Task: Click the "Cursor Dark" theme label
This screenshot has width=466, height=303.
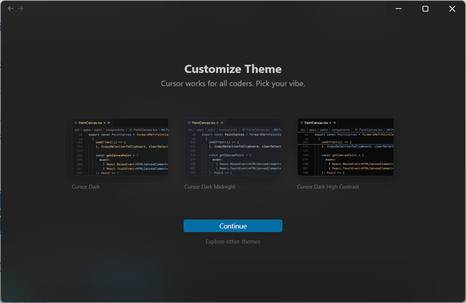Action: click(86, 187)
